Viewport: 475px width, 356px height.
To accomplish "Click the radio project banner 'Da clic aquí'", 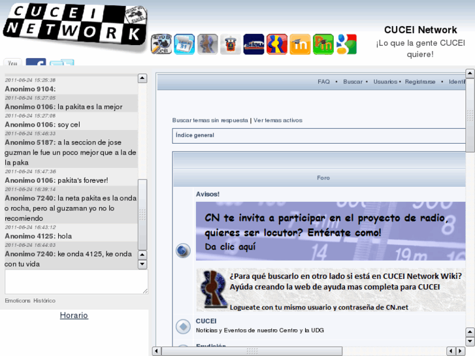I will tap(331, 231).
